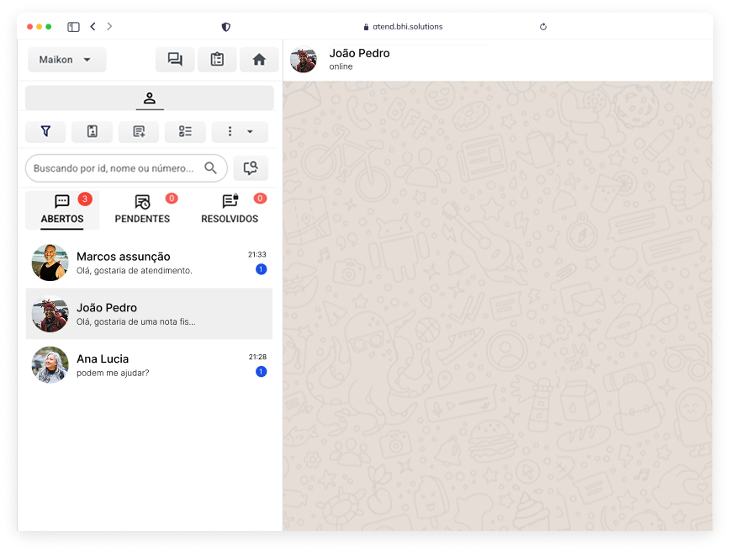Image resolution: width=730 pixels, height=552 pixels.
Task: Click João Pedro's avatar in chat header
Action: [x=304, y=60]
